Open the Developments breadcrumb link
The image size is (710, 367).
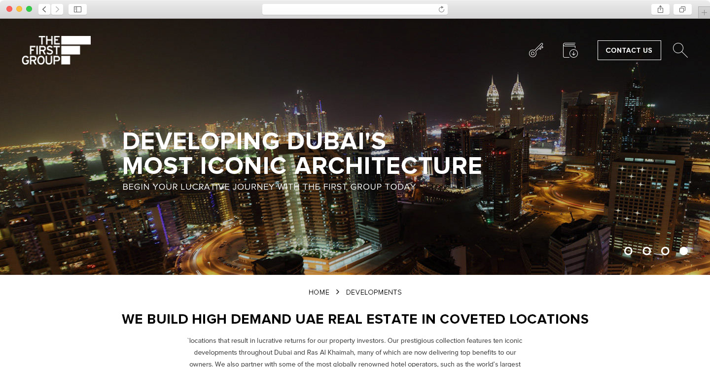374,292
